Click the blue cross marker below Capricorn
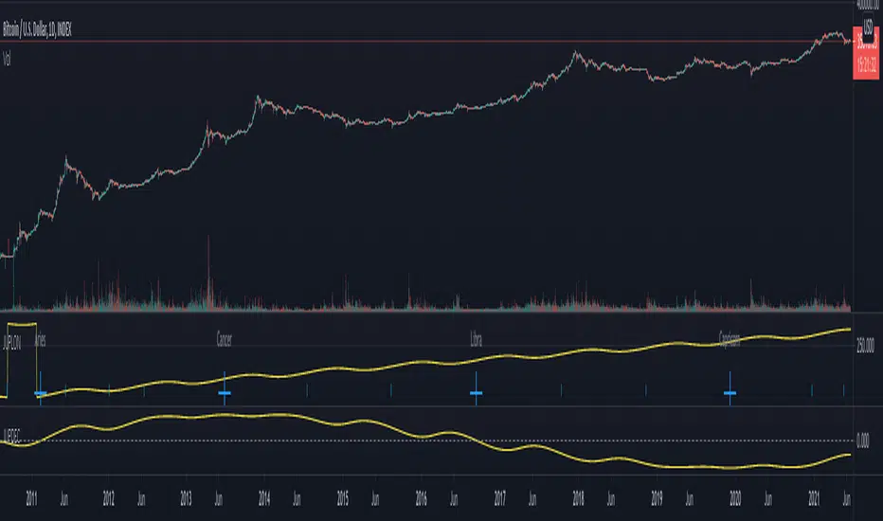 click(x=730, y=392)
